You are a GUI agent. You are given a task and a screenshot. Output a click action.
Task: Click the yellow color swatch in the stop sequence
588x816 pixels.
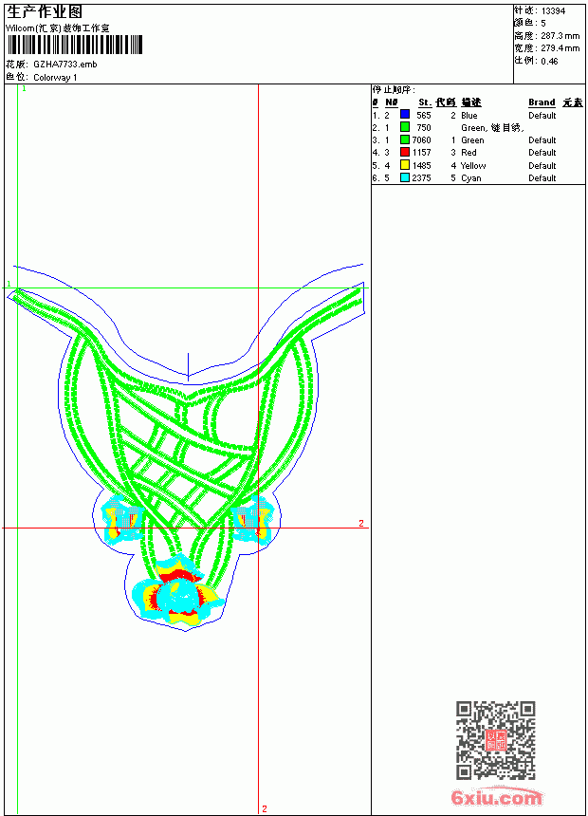pyautogui.click(x=404, y=165)
